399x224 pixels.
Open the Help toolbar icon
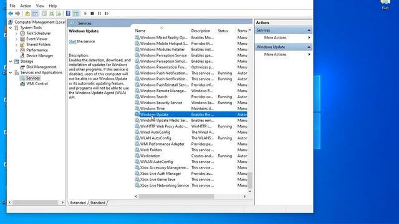pyautogui.click(x=68, y=14)
